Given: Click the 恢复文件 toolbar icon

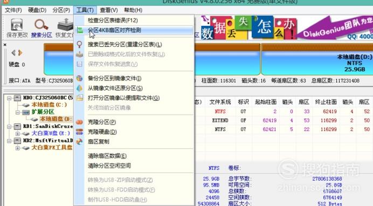Looking at the screenshot, I should point(65,25).
